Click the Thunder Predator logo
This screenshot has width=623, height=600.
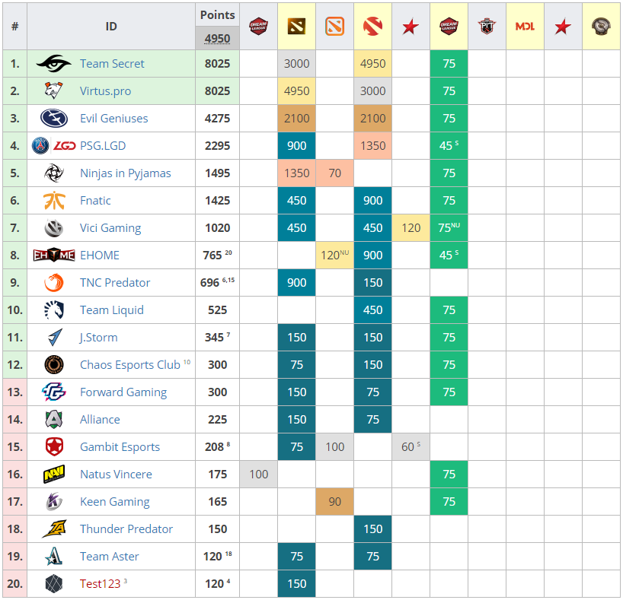click(x=54, y=529)
